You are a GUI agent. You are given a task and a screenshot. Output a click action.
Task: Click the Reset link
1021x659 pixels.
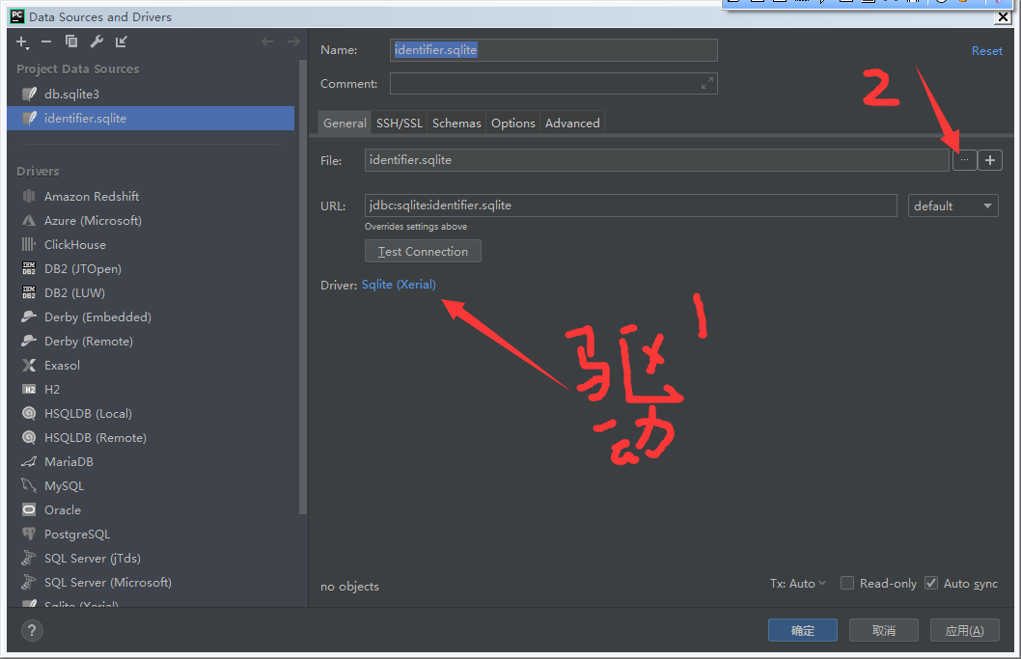pyautogui.click(x=986, y=51)
